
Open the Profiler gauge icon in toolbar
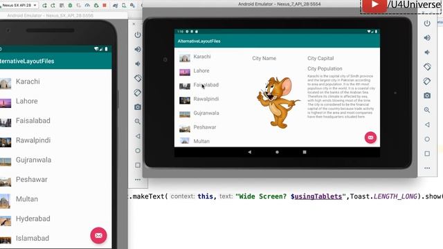pyautogui.click(x=87, y=6)
